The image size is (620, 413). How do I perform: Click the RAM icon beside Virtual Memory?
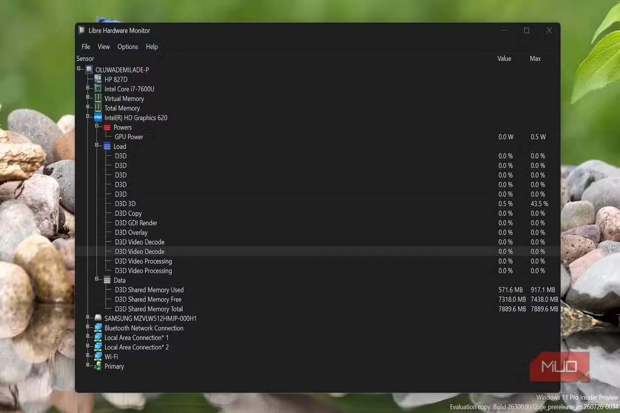point(98,98)
